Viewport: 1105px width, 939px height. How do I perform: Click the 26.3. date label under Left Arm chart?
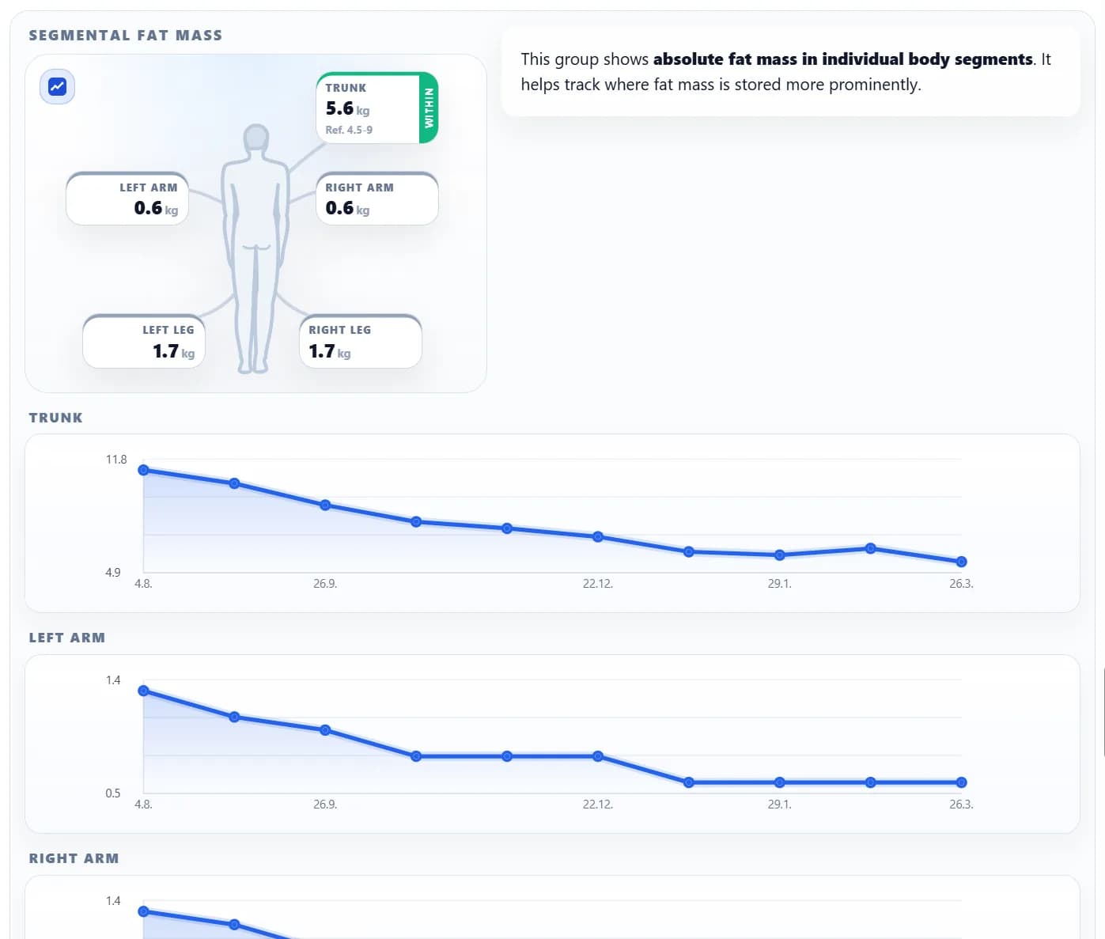pos(961,805)
